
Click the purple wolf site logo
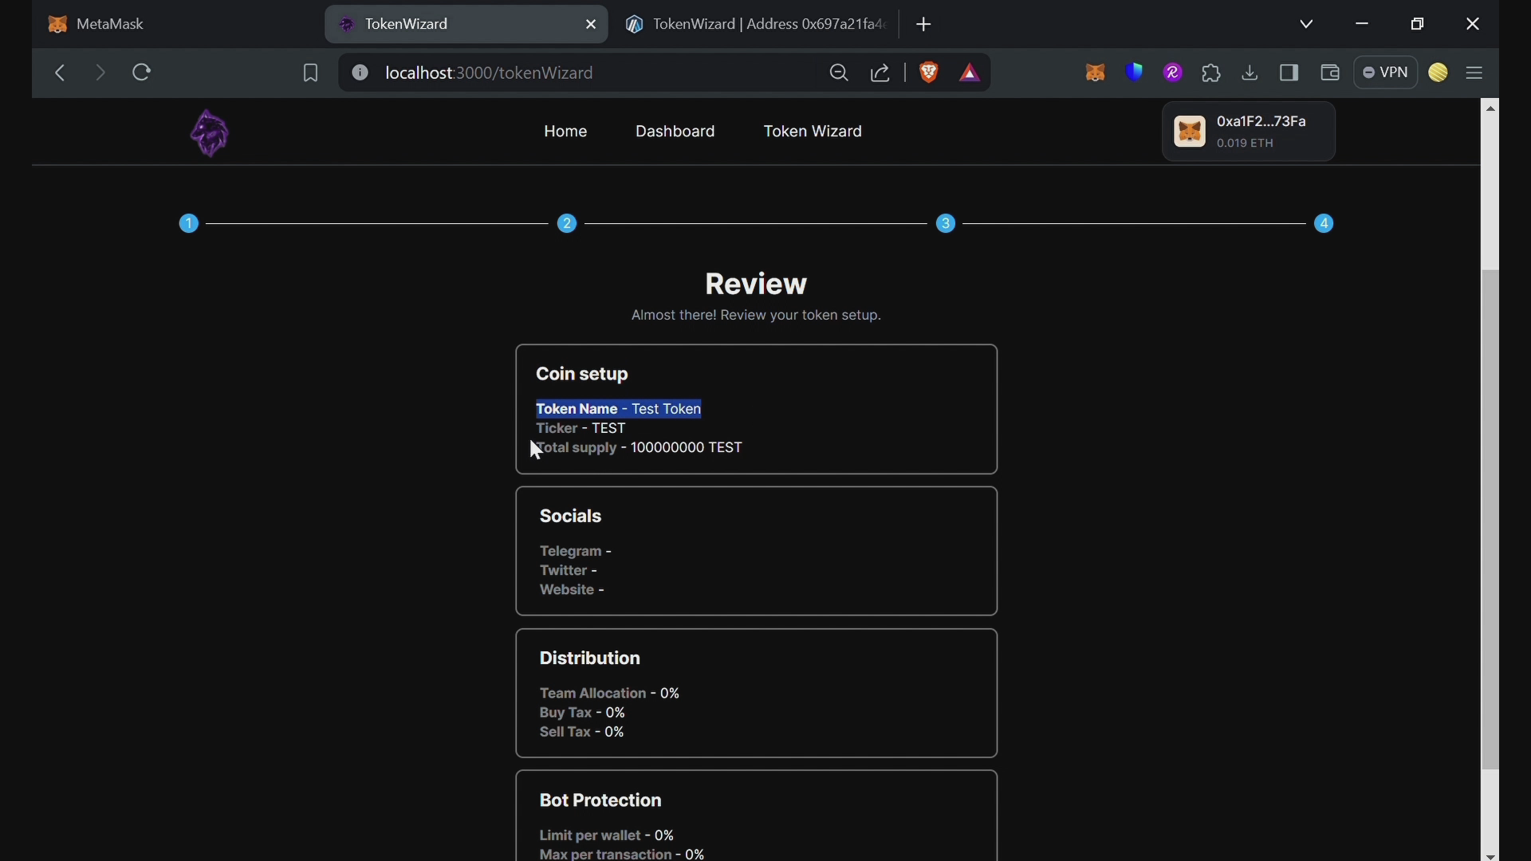click(x=210, y=133)
